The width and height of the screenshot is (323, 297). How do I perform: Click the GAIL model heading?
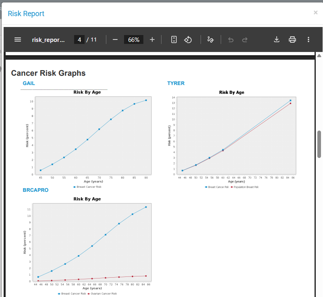[29, 83]
